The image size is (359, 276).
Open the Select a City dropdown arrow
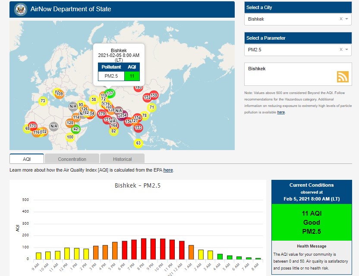[346, 19]
